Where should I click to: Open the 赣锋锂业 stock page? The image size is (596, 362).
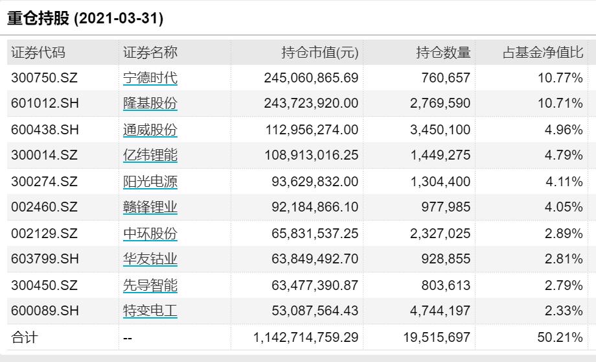[150, 208]
